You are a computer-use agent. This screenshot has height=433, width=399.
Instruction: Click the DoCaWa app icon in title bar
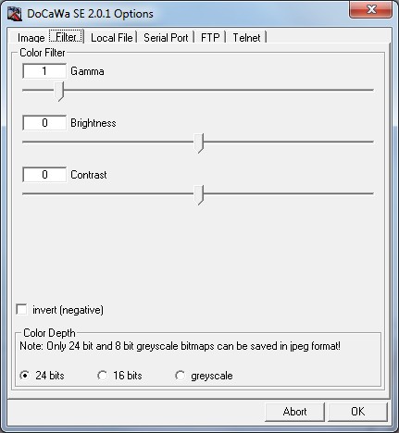tap(14, 14)
